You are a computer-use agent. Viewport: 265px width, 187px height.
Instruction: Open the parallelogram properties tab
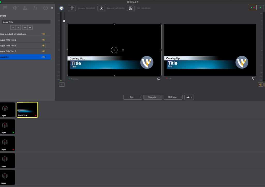point(35,8)
